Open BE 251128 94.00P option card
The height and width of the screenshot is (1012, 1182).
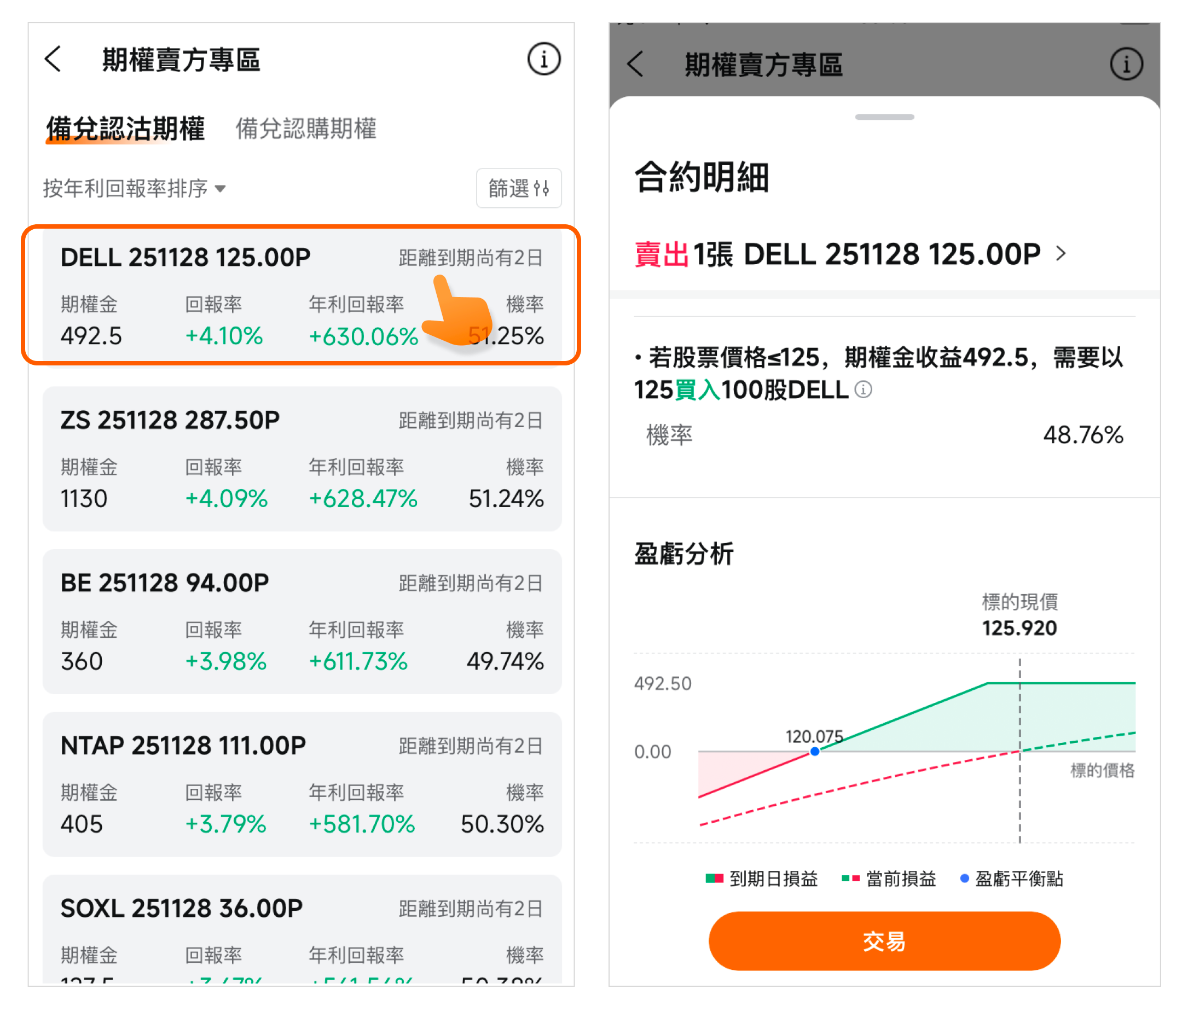pos(302,621)
